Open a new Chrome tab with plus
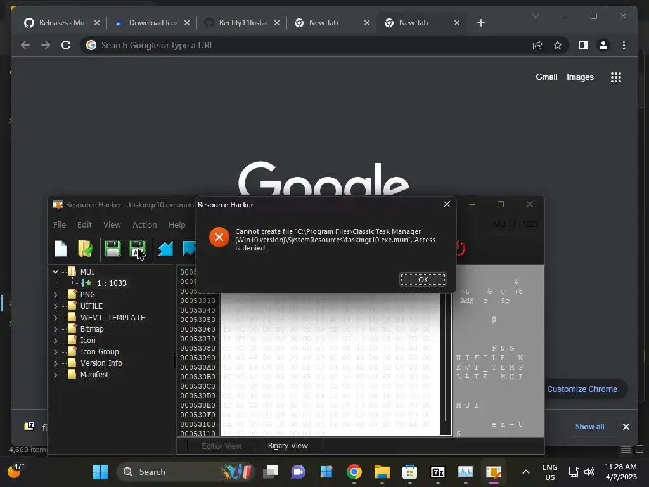This screenshot has height=487, width=649. [480, 23]
